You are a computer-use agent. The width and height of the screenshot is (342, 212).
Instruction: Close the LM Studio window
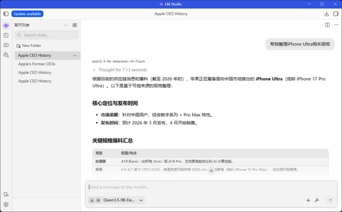pos(335,4)
